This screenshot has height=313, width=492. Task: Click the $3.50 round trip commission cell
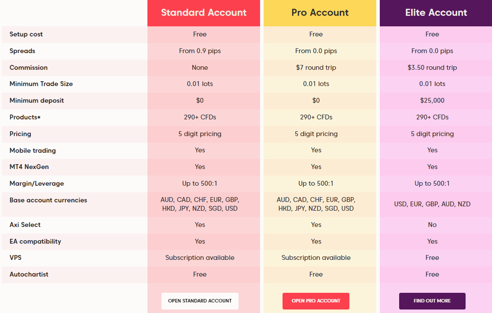[432, 68]
